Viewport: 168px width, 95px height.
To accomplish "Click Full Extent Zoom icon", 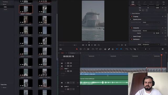I will tap(127, 49).
